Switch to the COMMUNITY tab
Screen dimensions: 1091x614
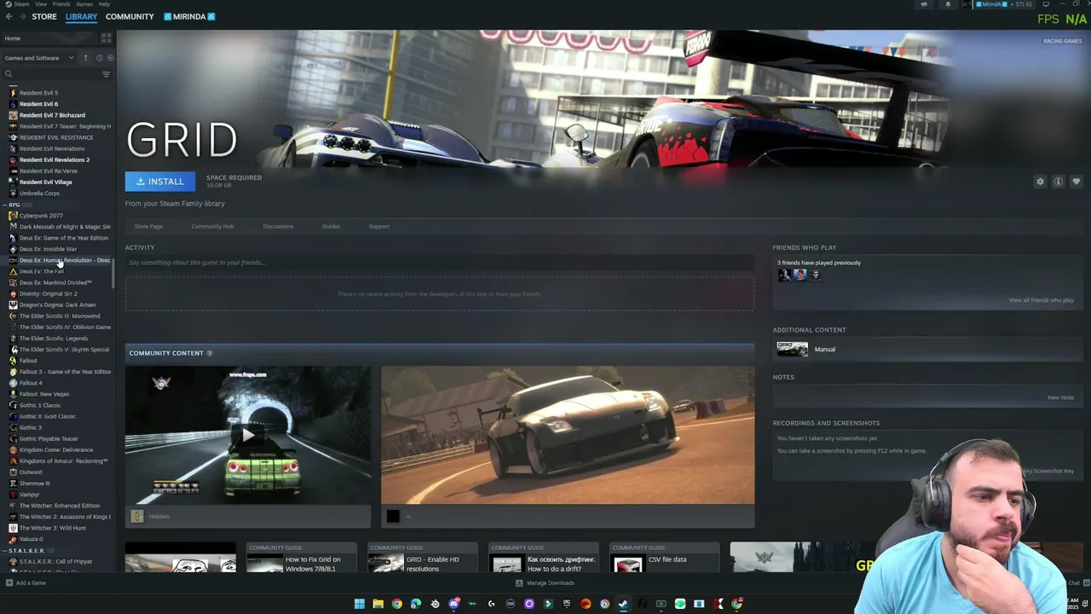tap(130, 16)
